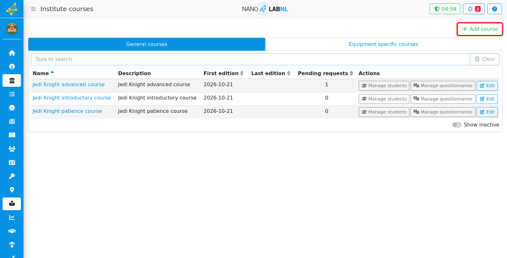Manage students for Jedi Knight advanced course

point(384,86)
